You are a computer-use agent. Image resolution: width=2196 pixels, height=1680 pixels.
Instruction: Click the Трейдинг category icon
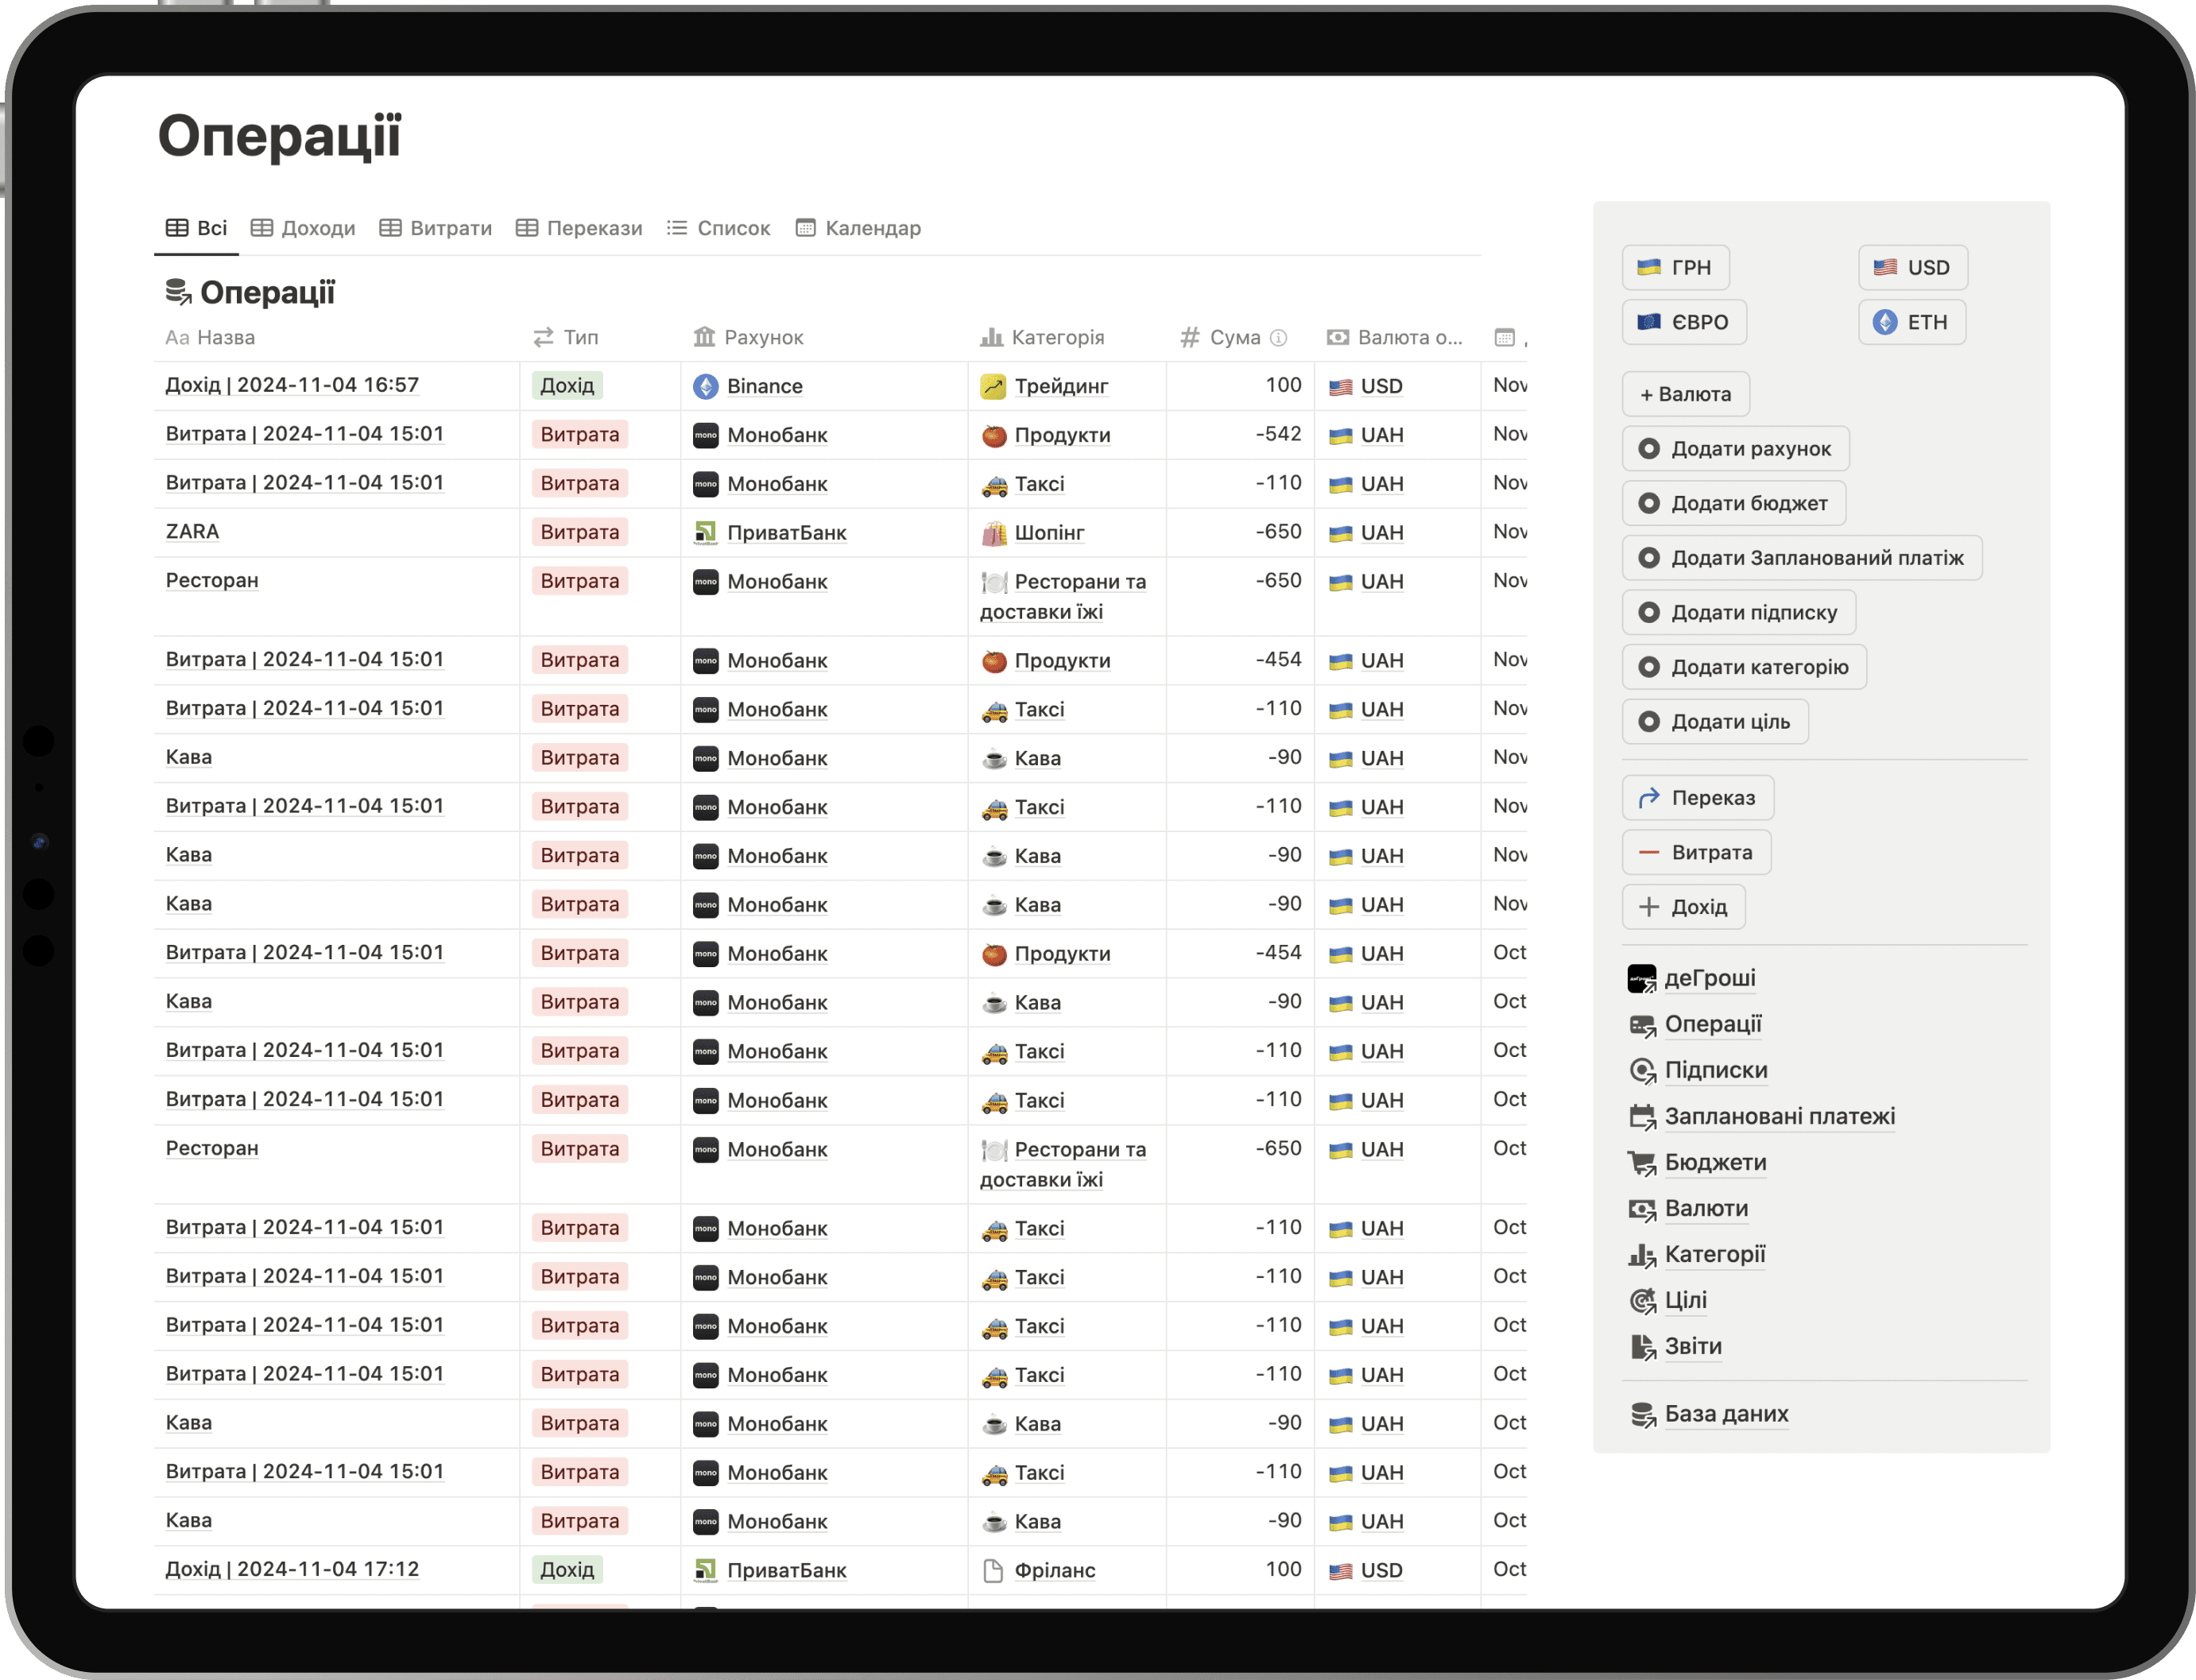click(993, 386)
